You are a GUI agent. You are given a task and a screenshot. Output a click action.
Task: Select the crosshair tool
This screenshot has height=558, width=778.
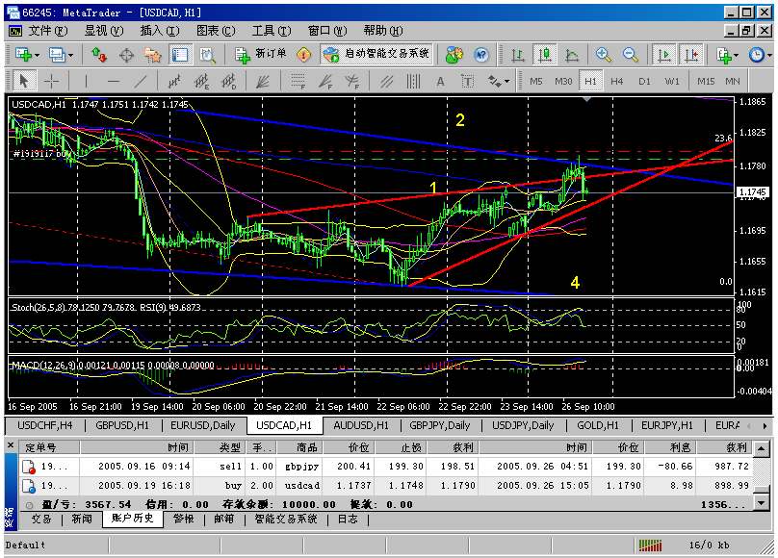coord(51,81)
